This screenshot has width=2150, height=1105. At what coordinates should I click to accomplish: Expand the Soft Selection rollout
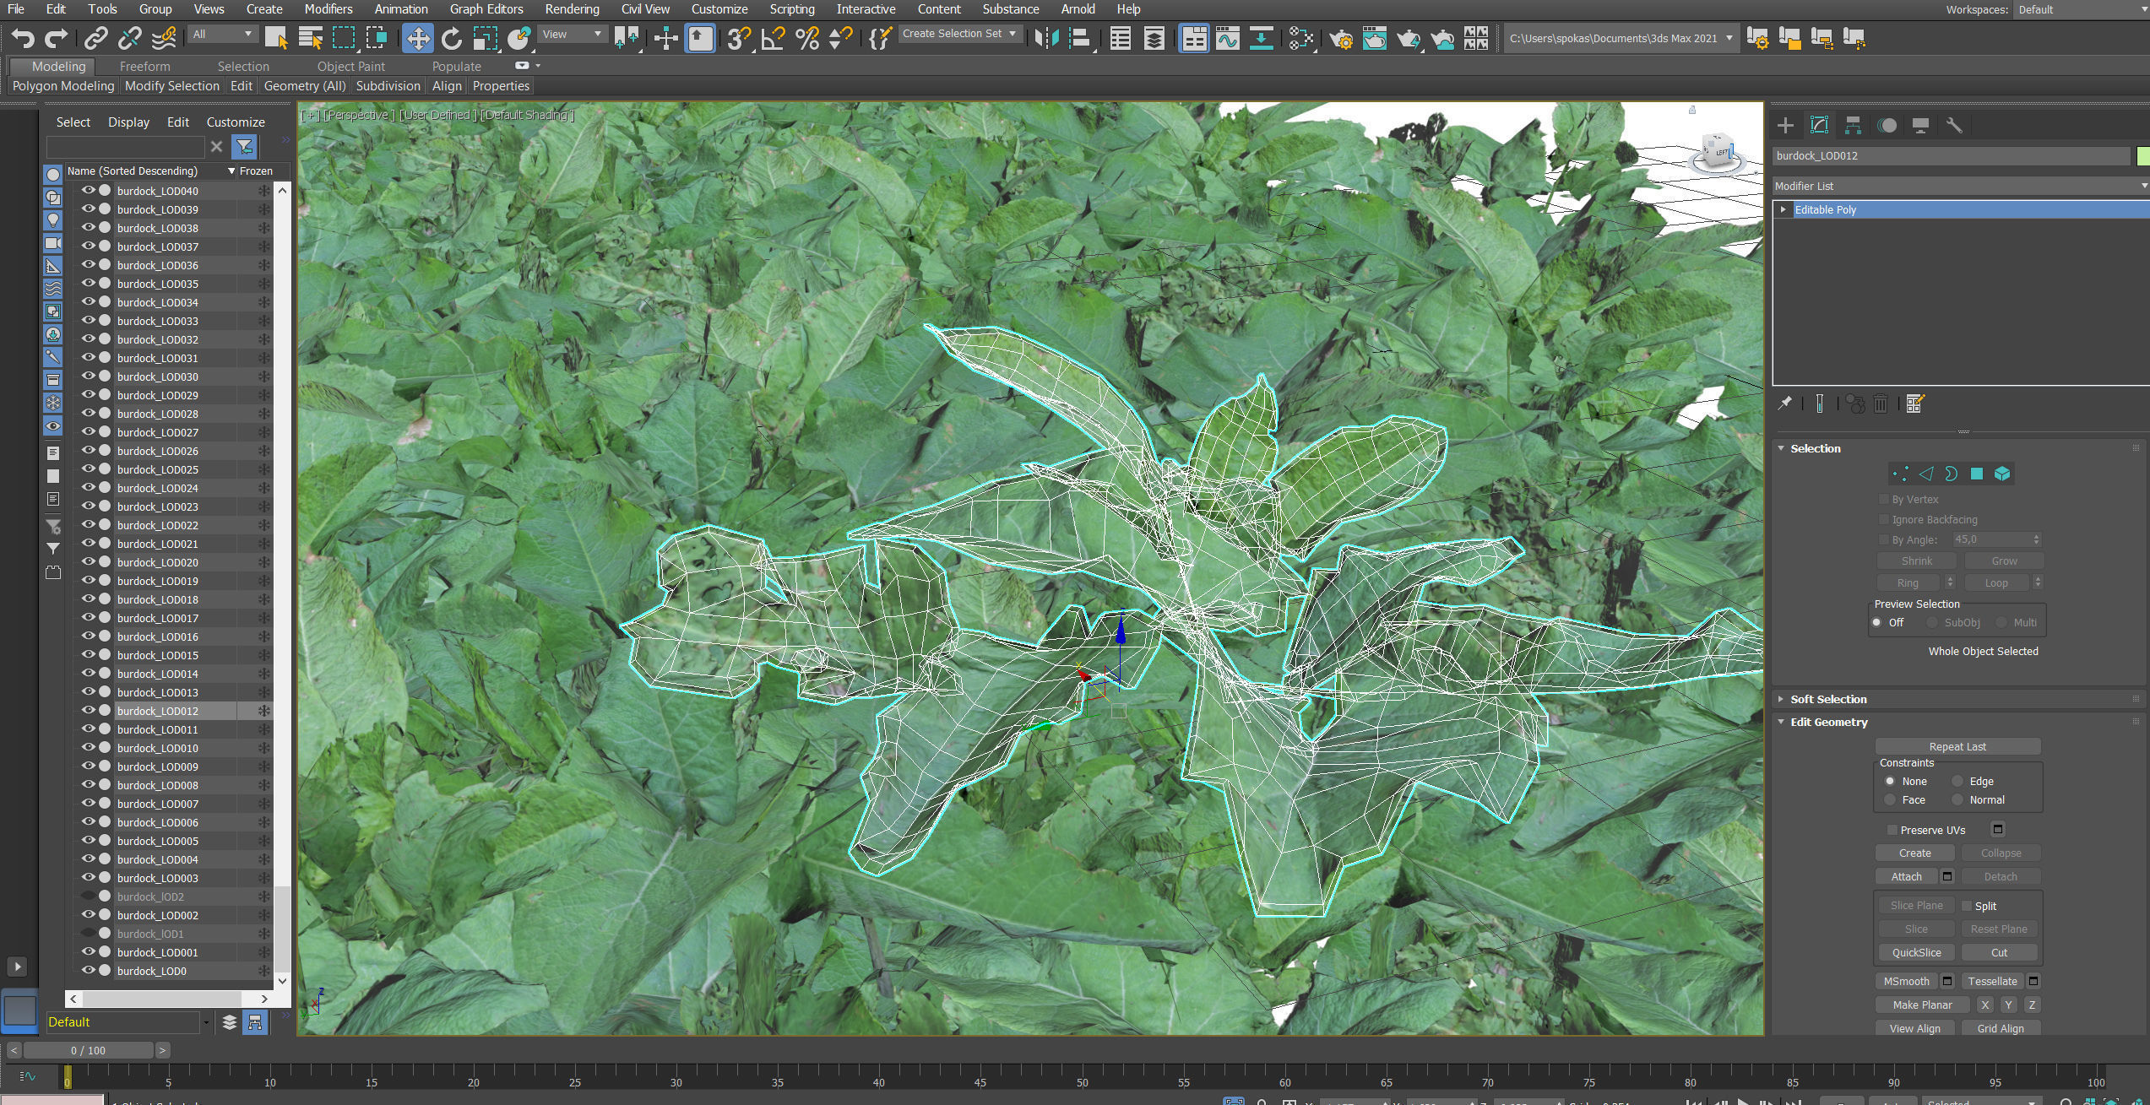(1828, 699)
